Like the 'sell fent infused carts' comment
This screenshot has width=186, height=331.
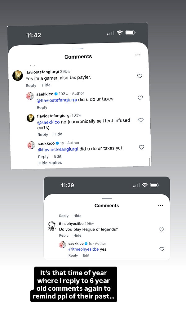tap(141, 120)
